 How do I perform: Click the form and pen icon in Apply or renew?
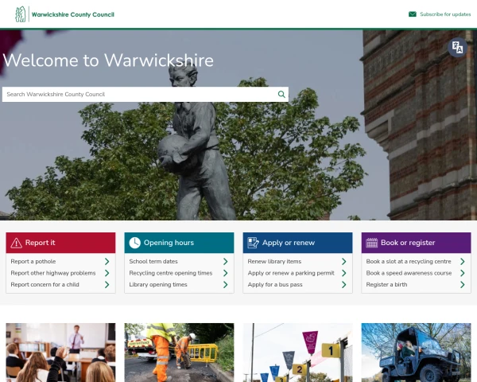253,243
